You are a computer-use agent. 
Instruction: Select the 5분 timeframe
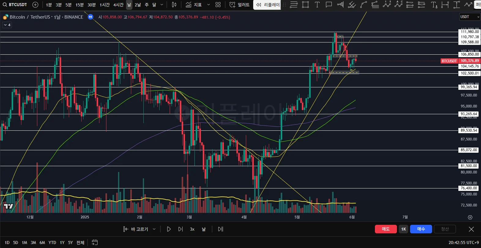(68, 5)
